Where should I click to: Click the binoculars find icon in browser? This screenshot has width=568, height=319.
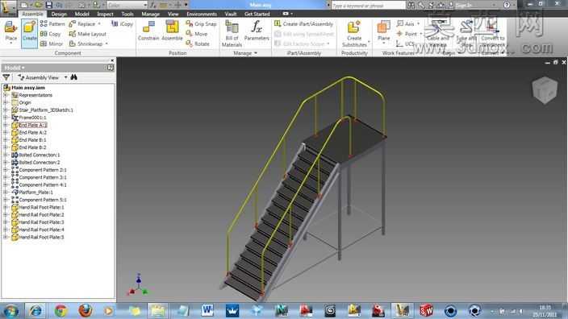[x=74, y=77]
